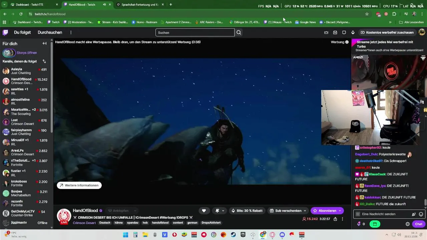
Task: Open user profile avatar menu
Action: (422, 32)
